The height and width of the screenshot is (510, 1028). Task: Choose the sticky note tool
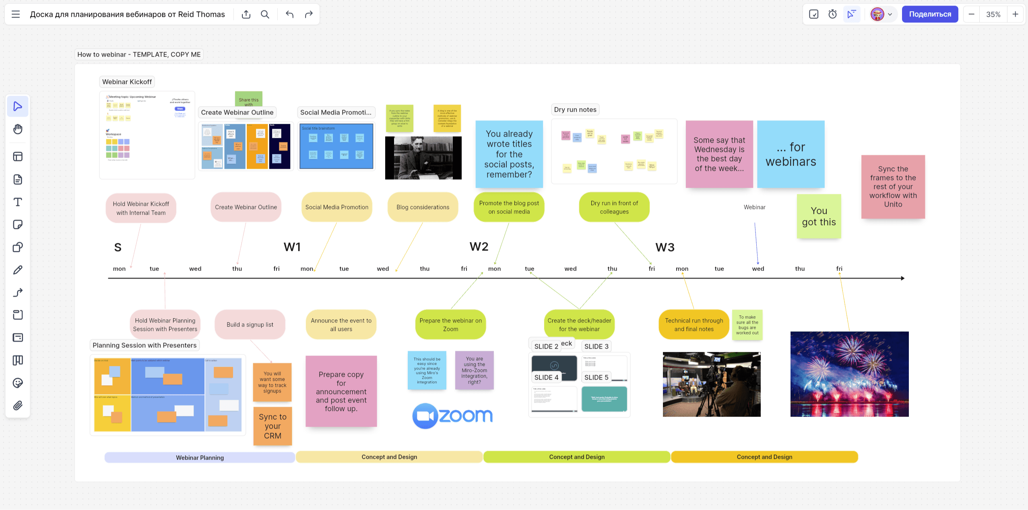click(x=18, y=224)
